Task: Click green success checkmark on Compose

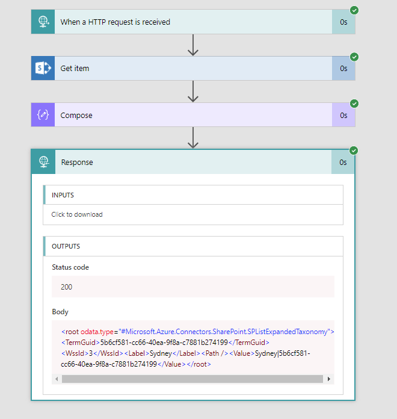Action: click(x=354, y=104)
